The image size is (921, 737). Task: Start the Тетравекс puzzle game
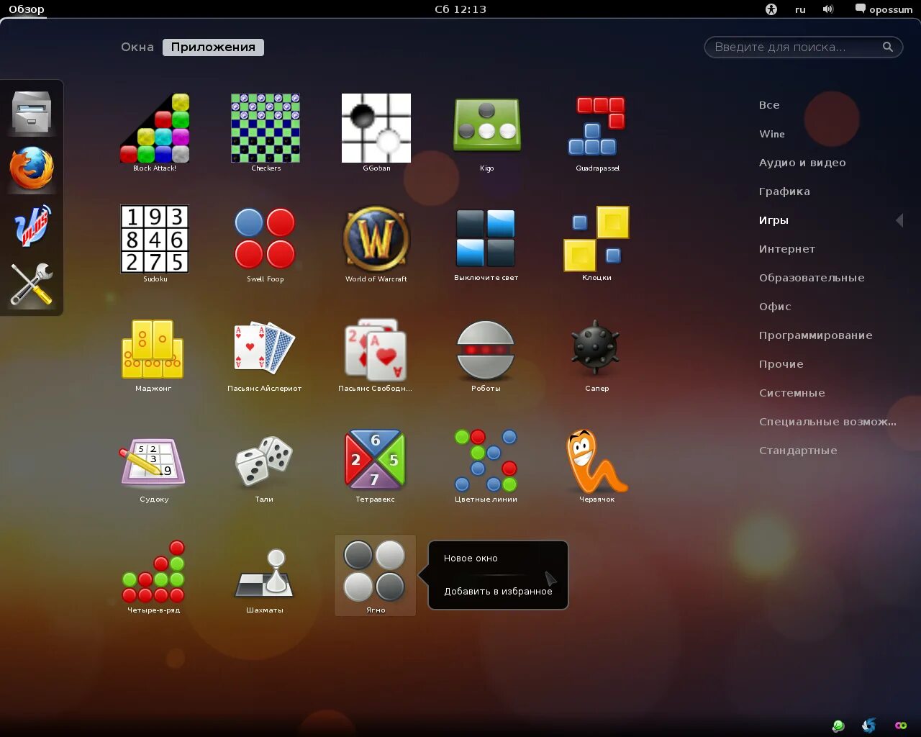point(375,461)
